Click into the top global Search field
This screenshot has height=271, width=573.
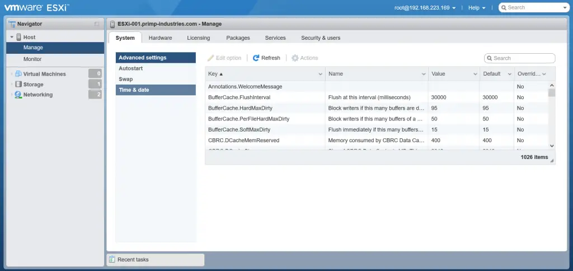point(534,7)
